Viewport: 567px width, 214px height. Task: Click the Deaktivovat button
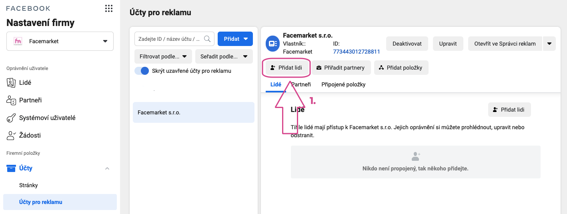click(407, 44)
